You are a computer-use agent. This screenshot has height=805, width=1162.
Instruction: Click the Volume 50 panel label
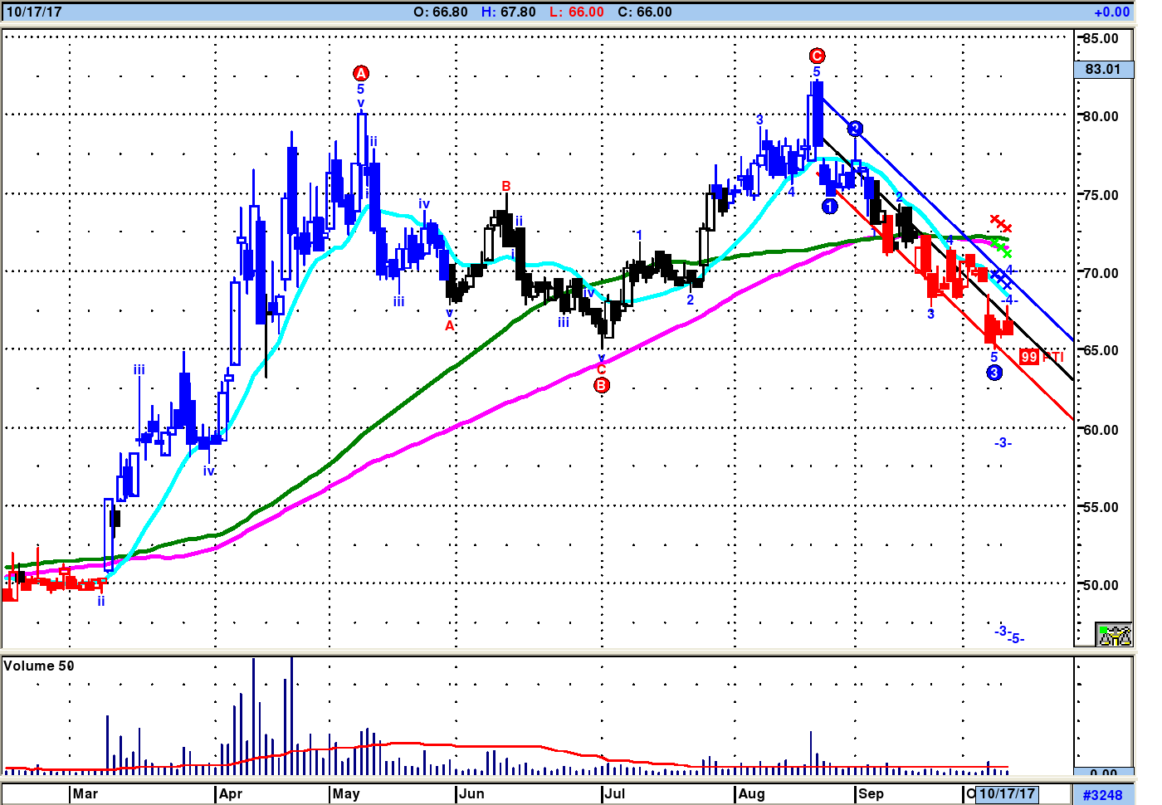click(x=39, y=666)
